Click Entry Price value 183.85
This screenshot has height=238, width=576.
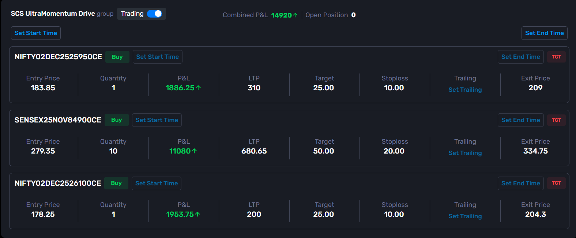[43, 88]
